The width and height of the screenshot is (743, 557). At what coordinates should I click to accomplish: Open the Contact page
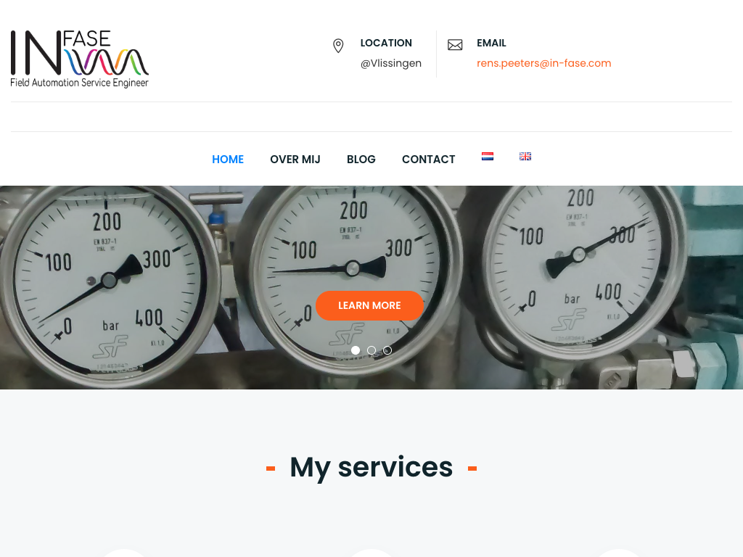pos(428,159)
